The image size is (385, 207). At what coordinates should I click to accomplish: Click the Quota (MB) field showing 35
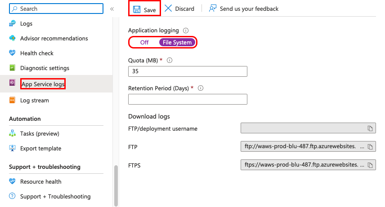pyautogui.click(x=188, y=71)
